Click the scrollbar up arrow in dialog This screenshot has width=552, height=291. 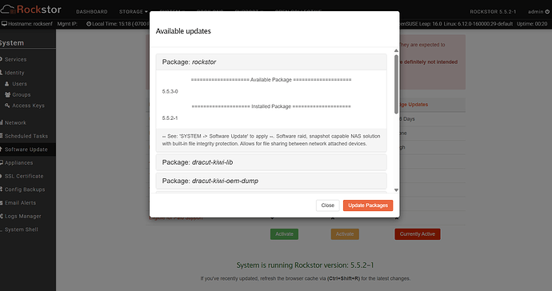pos(396,50)
